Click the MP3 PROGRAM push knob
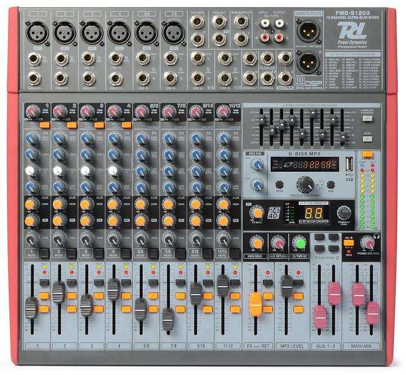406x375 pixels. click(305, 183)
